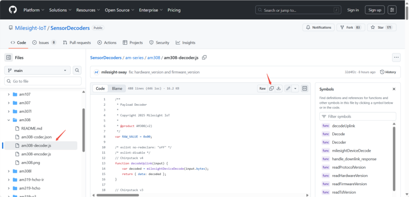
Task: Star the SensorDecoders repository
Action: pos(382,27)
